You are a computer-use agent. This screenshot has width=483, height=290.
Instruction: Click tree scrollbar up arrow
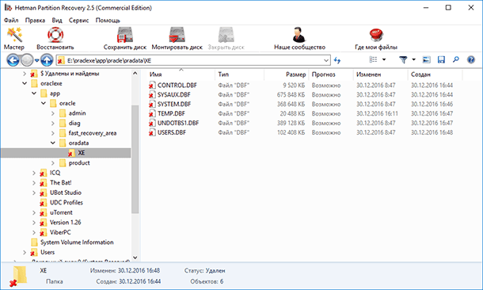(135, 74)
